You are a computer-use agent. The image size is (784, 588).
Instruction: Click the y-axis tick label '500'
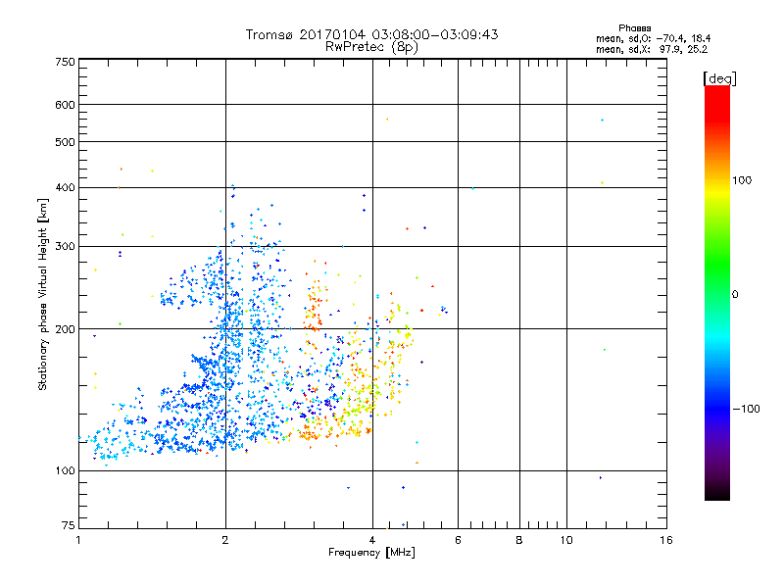(x=65, y=142)
